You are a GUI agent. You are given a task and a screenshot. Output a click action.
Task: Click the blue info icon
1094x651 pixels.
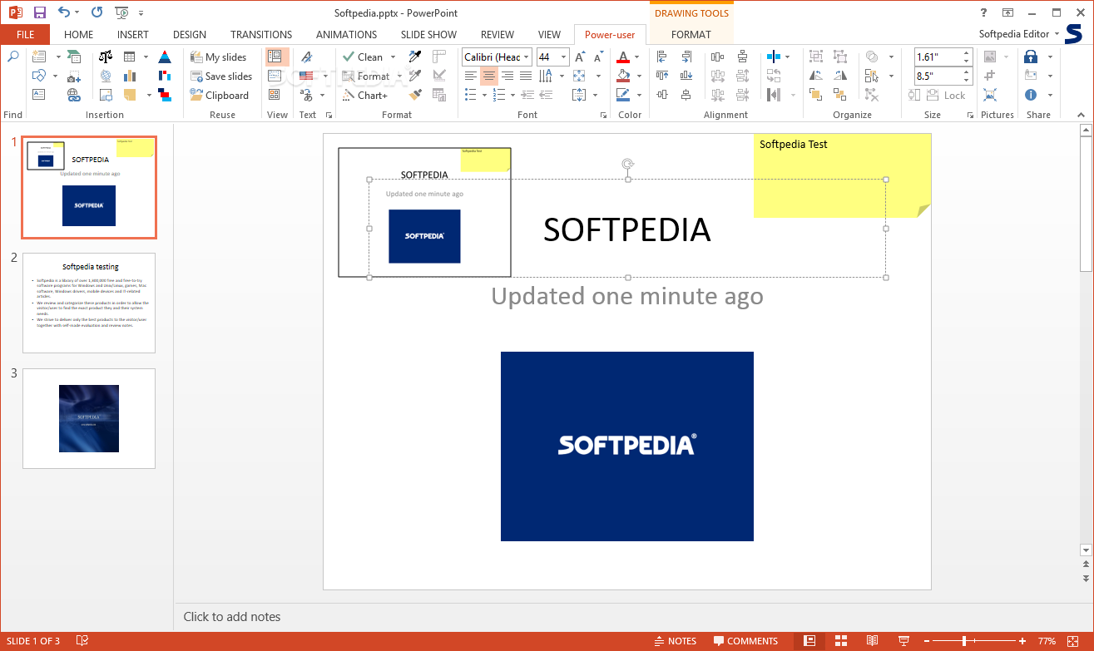[x=1031, y=95]
